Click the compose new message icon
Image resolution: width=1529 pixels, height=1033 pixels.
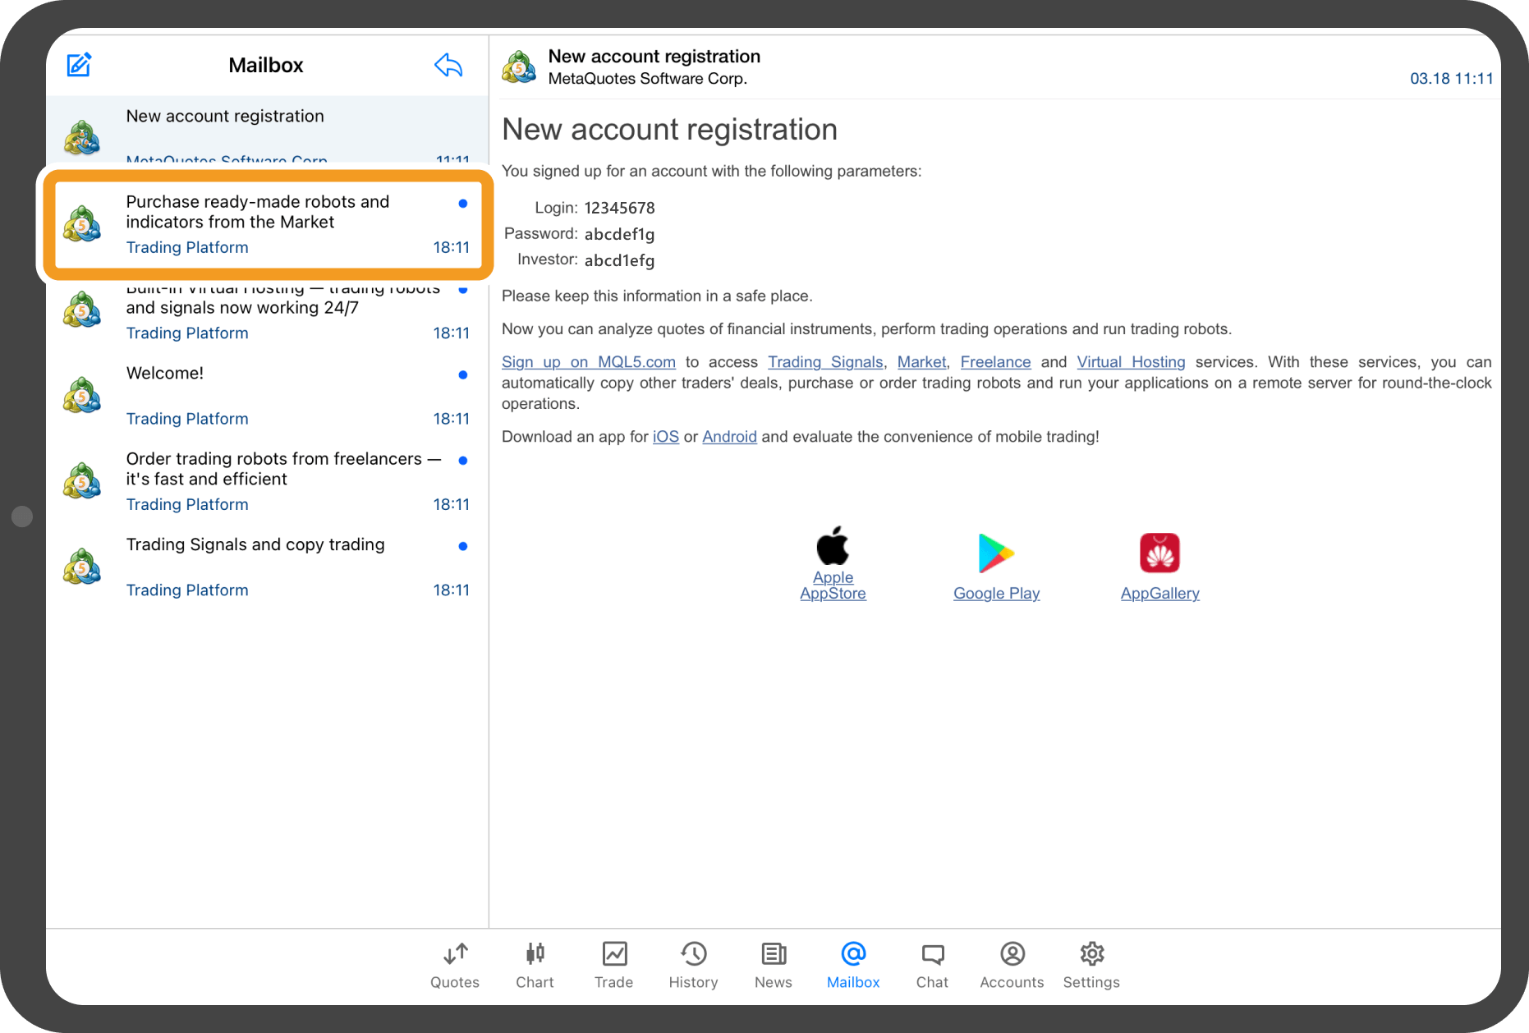coord(79,65)
